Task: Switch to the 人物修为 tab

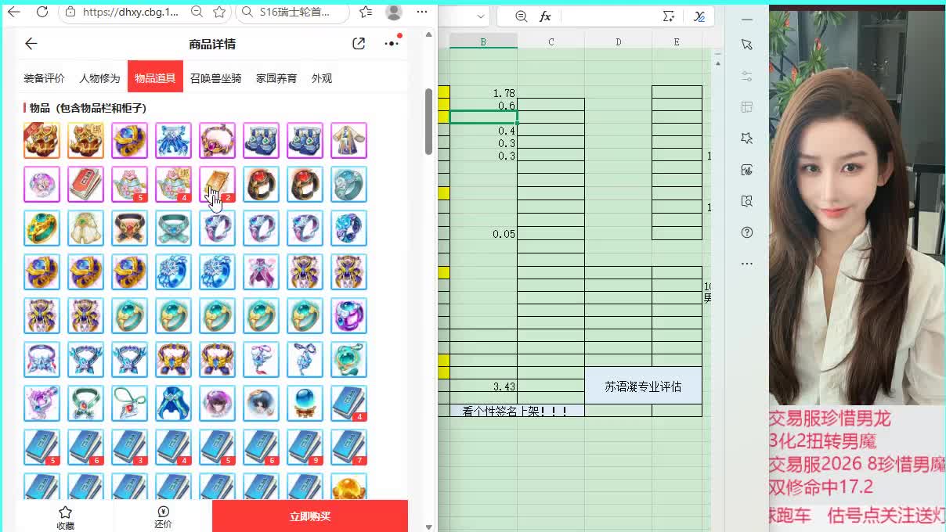Action: coord(99,78)
